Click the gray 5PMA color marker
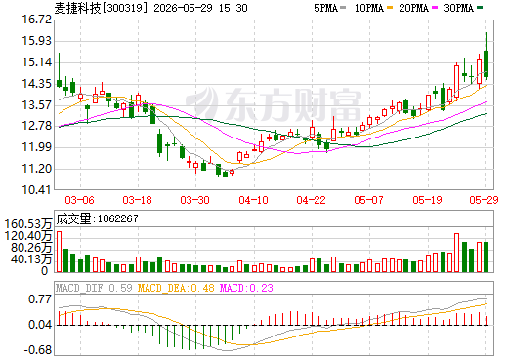This screenshot has width=508, height=356. pos(343,8)
